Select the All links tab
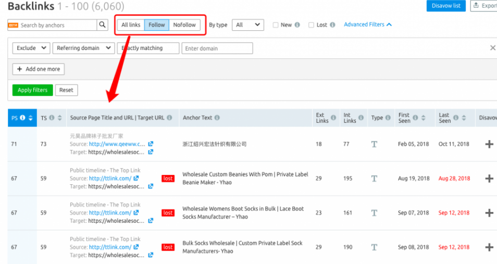Image resolution: width=497 pixels, height=264 pixels. (x=131, y=24)
